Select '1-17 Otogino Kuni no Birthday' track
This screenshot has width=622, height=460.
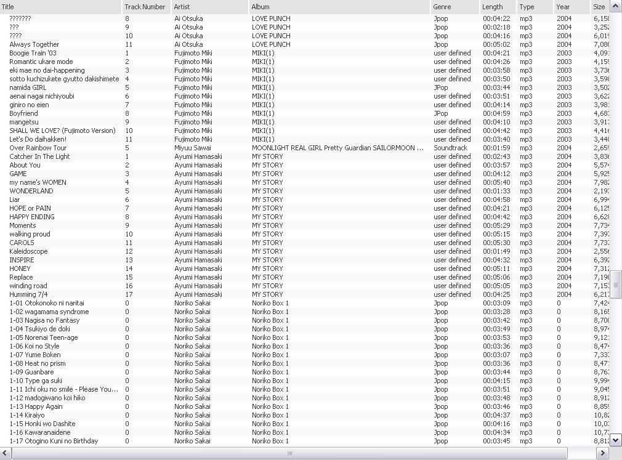[305, 442]
